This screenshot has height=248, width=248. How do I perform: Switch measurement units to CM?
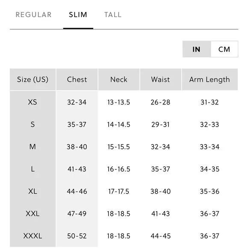[x=224, y=49]
